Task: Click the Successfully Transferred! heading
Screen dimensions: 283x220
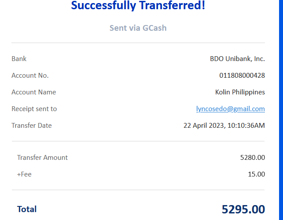Action: (138, 6)
